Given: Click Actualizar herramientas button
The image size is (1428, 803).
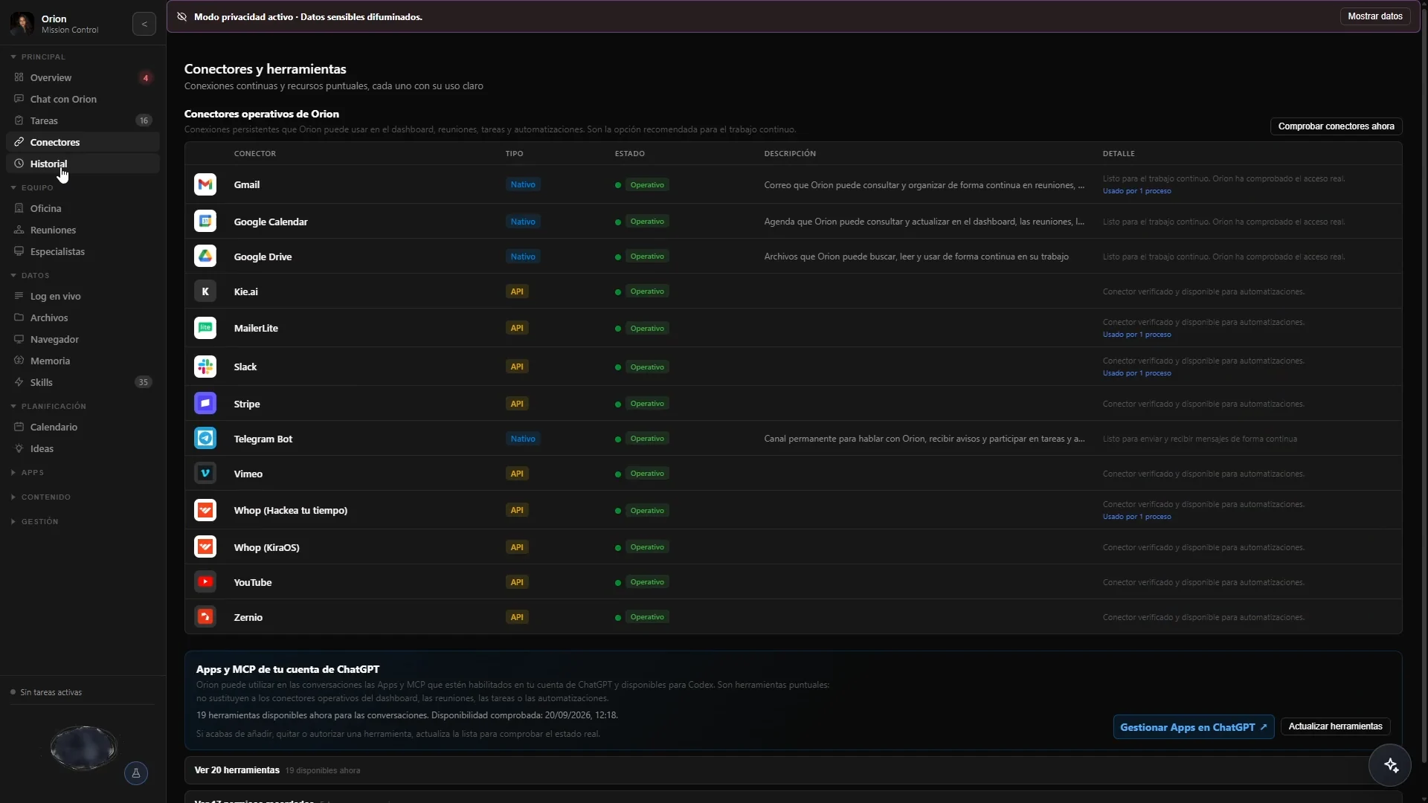Looking at the screenshot, I should click(1335, 726).
